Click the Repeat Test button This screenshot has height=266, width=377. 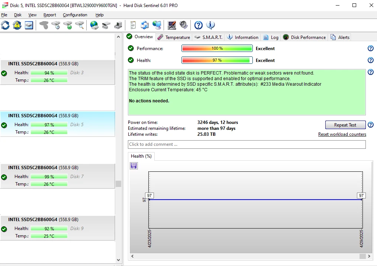click(x=345, y=125)
